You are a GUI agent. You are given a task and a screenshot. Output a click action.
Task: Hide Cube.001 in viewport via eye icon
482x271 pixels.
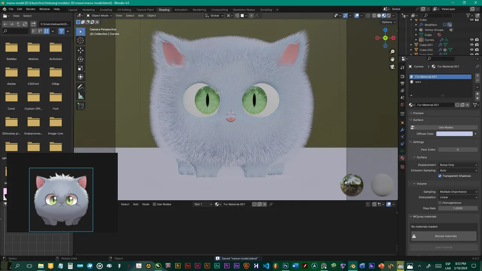point(471,45)
